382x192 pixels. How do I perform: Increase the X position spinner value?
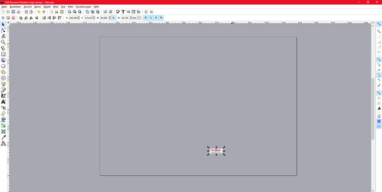[79, 17]
